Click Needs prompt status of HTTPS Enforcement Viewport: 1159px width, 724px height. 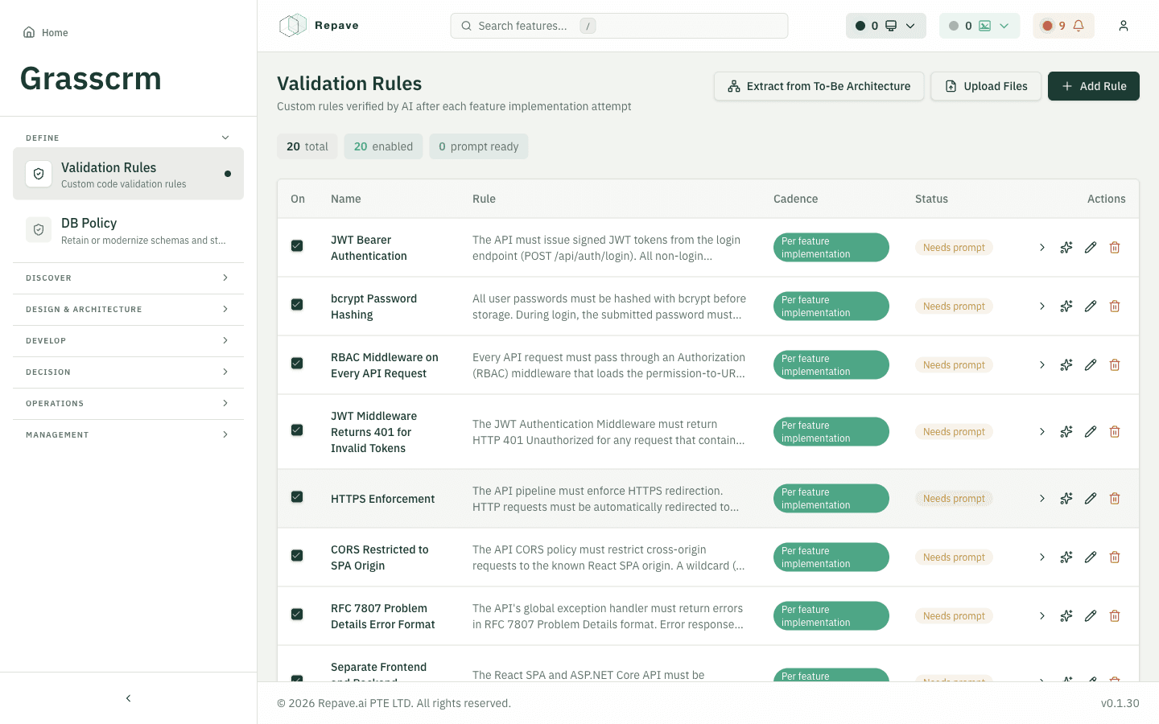pyautogui.click(x=954, y=499)
